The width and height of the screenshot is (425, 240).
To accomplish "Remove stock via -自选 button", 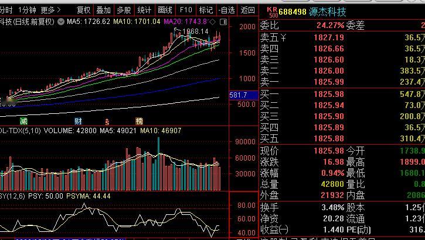I will [x=227, y=11].
